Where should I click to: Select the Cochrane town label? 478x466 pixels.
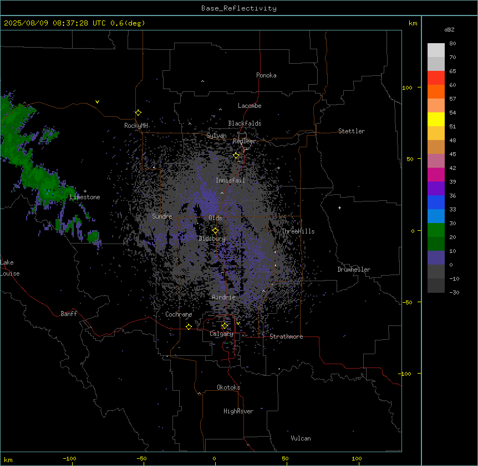(179, 314)
